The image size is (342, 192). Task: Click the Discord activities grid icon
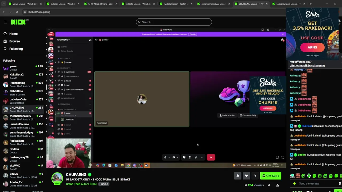coord(190,157)
